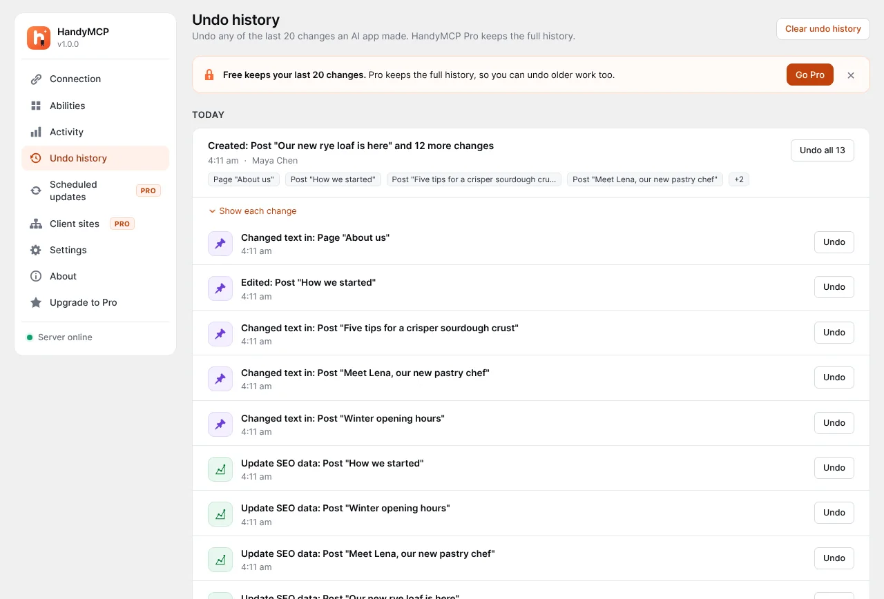
Task: Click the v1.0.0 version label
Action: pos(68,44)
